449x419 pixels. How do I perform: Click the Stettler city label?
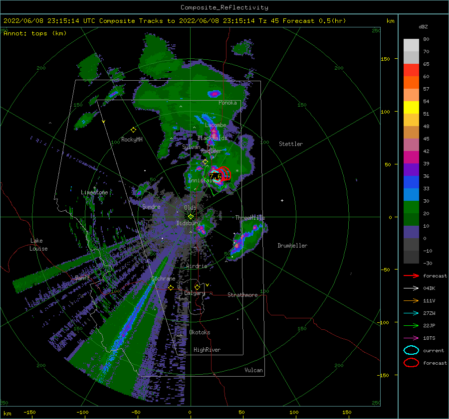pyautogui.click(x=291, y=144)
